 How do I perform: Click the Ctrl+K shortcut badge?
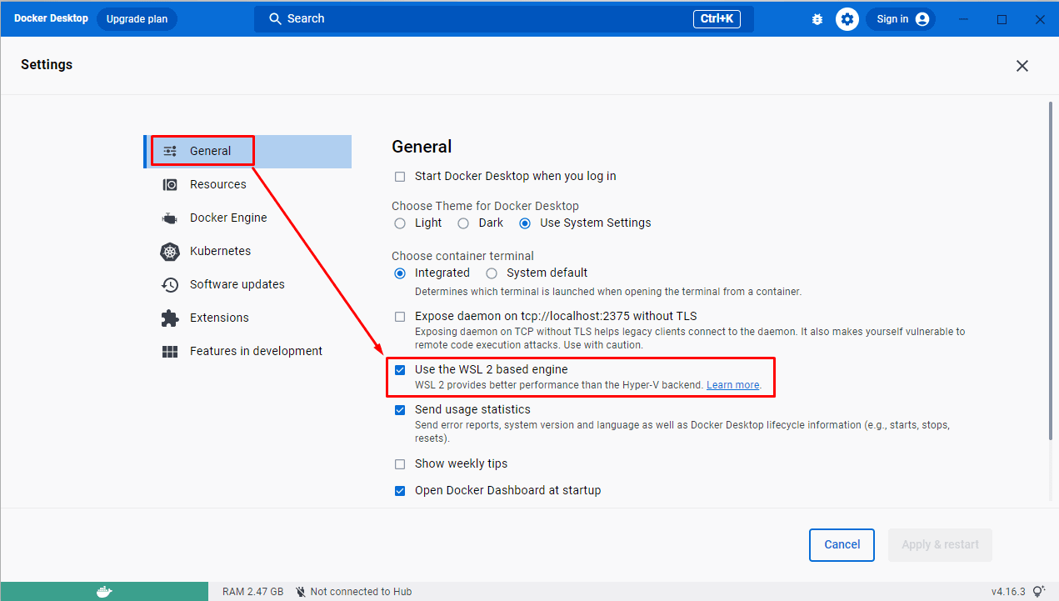point(717,18)
